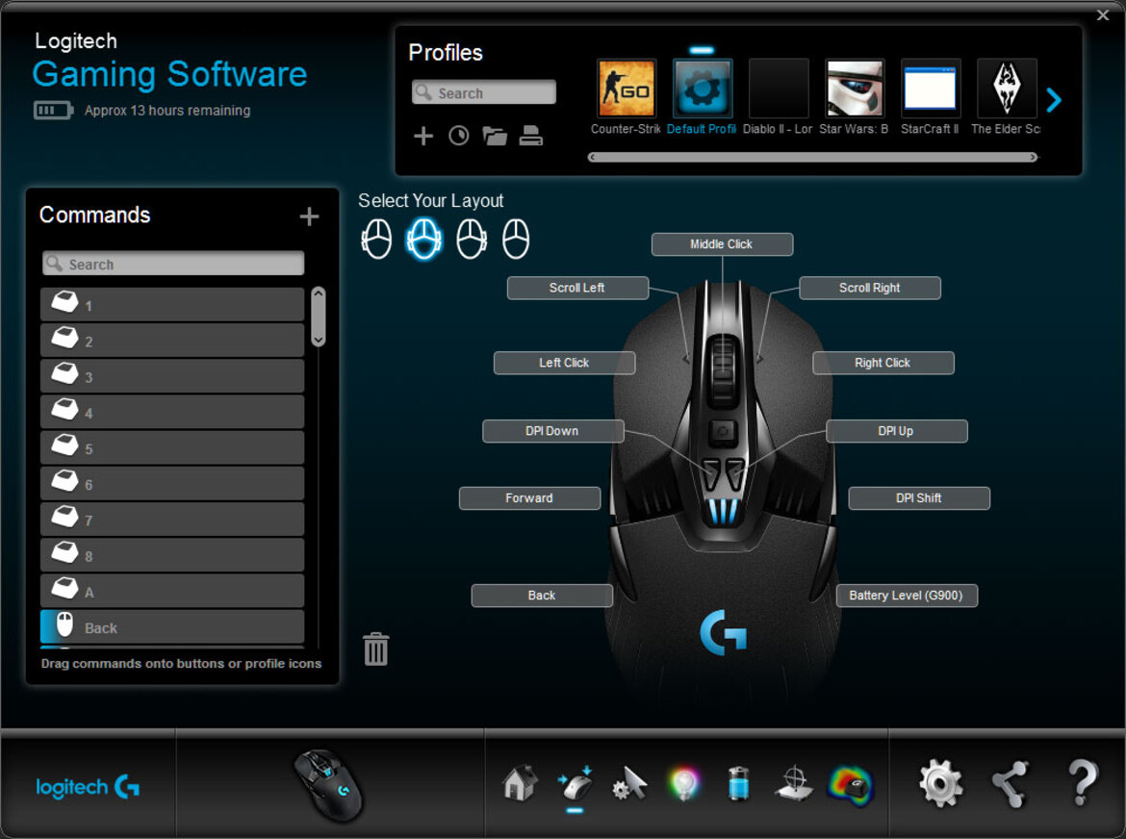Click the G900 mouse device icon
This screenshot has width=1126, height=839.
tap(329, 785)
